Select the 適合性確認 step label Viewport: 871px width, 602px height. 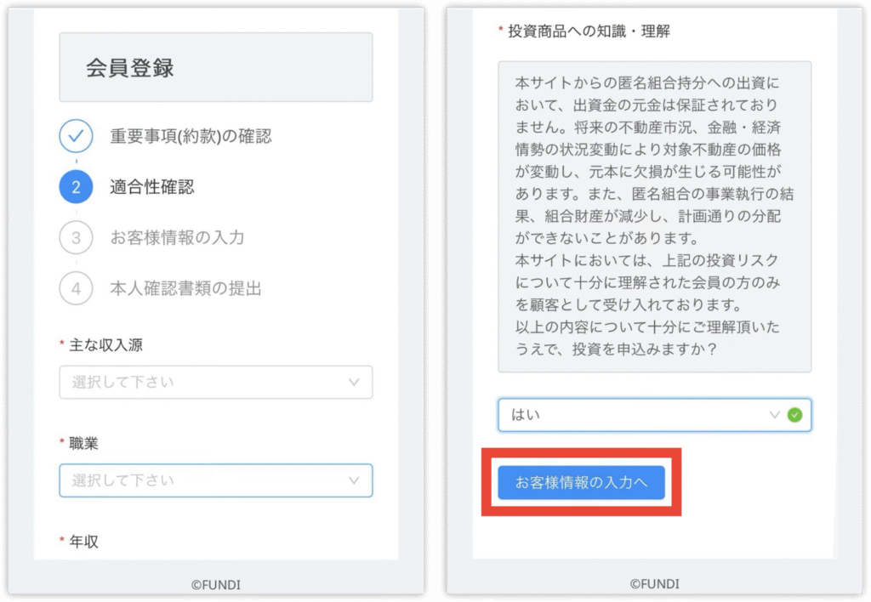pos(152,186)
